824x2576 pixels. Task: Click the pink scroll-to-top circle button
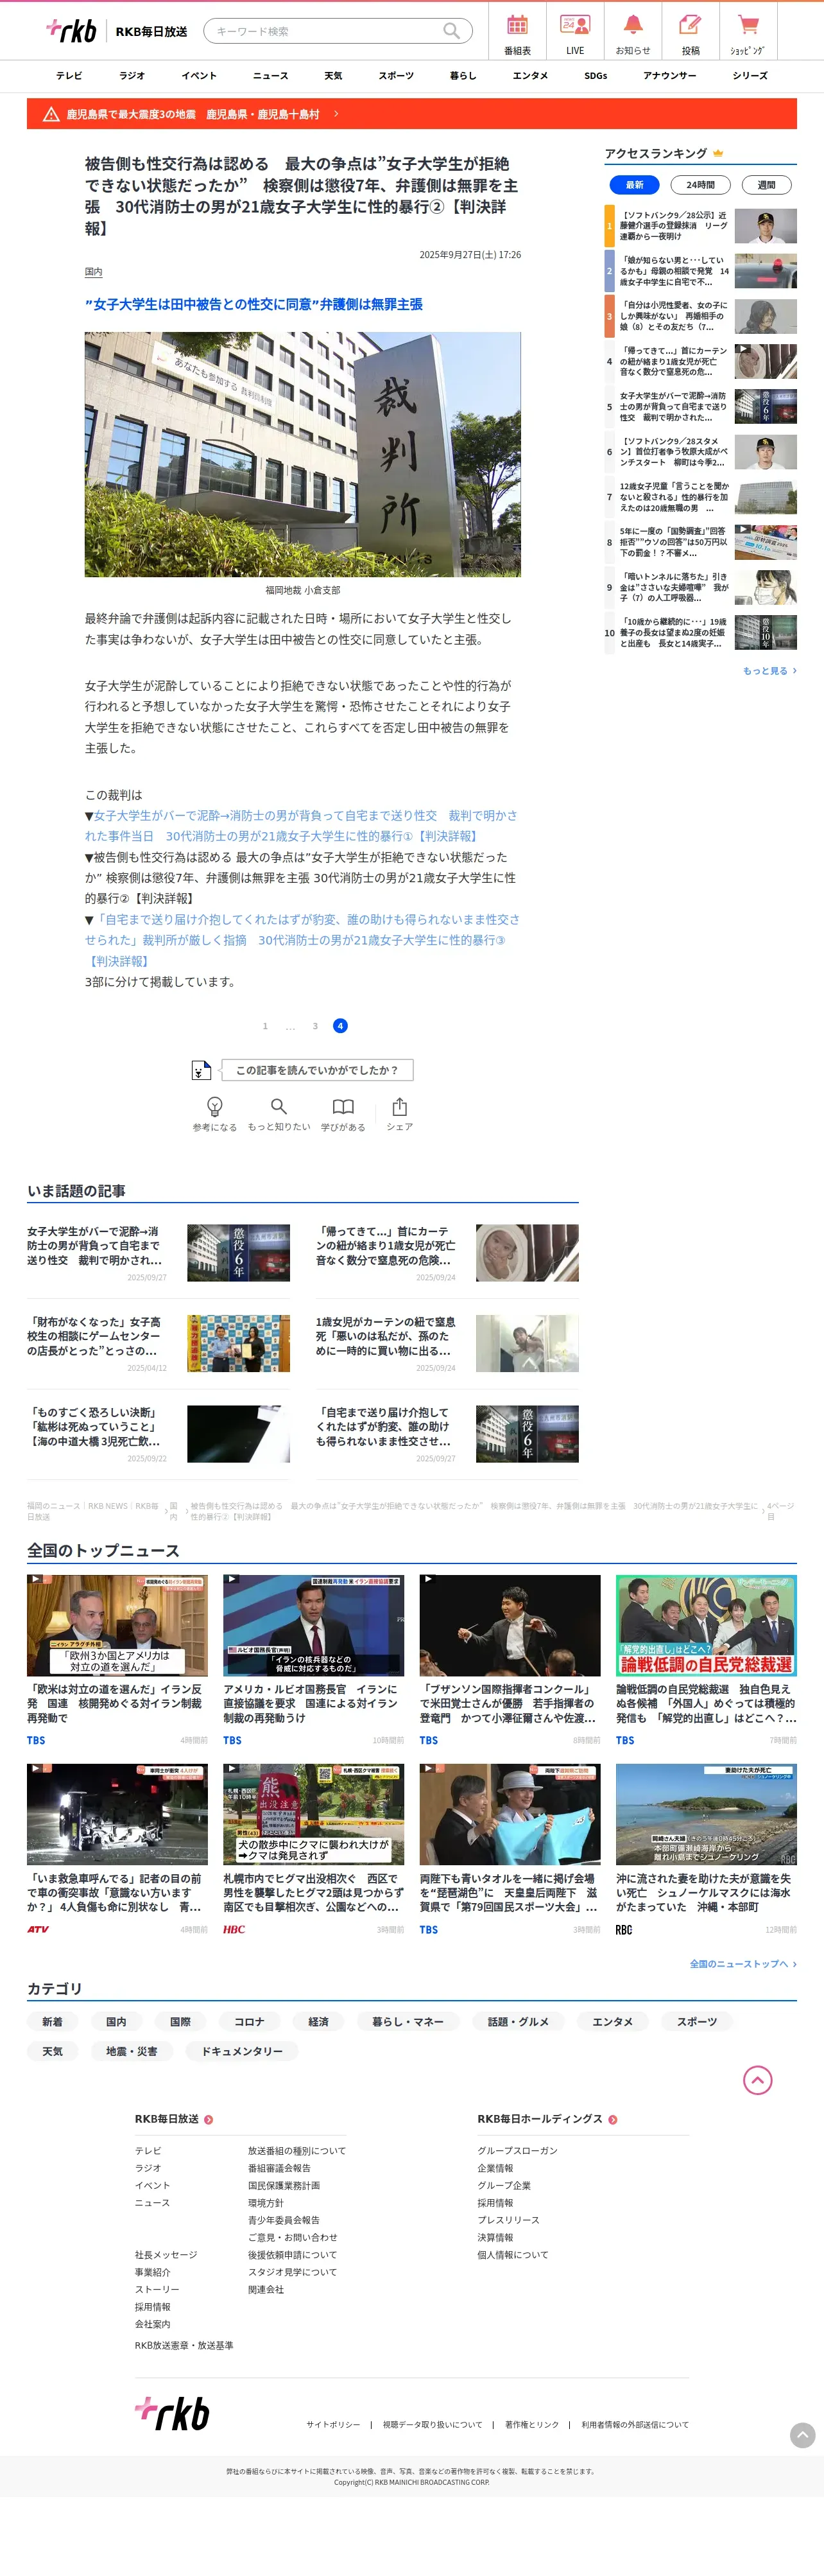[758, 2080]
